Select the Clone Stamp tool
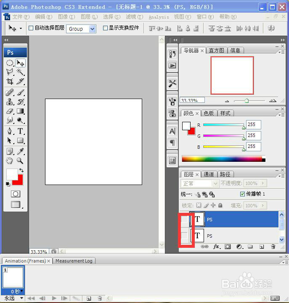Viewport: 289px width, 303px height. [10, 102]
